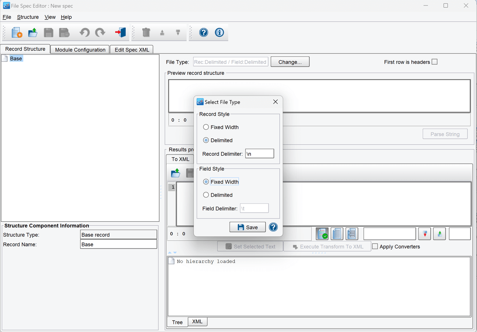Create a new spec file

(17, 33)
